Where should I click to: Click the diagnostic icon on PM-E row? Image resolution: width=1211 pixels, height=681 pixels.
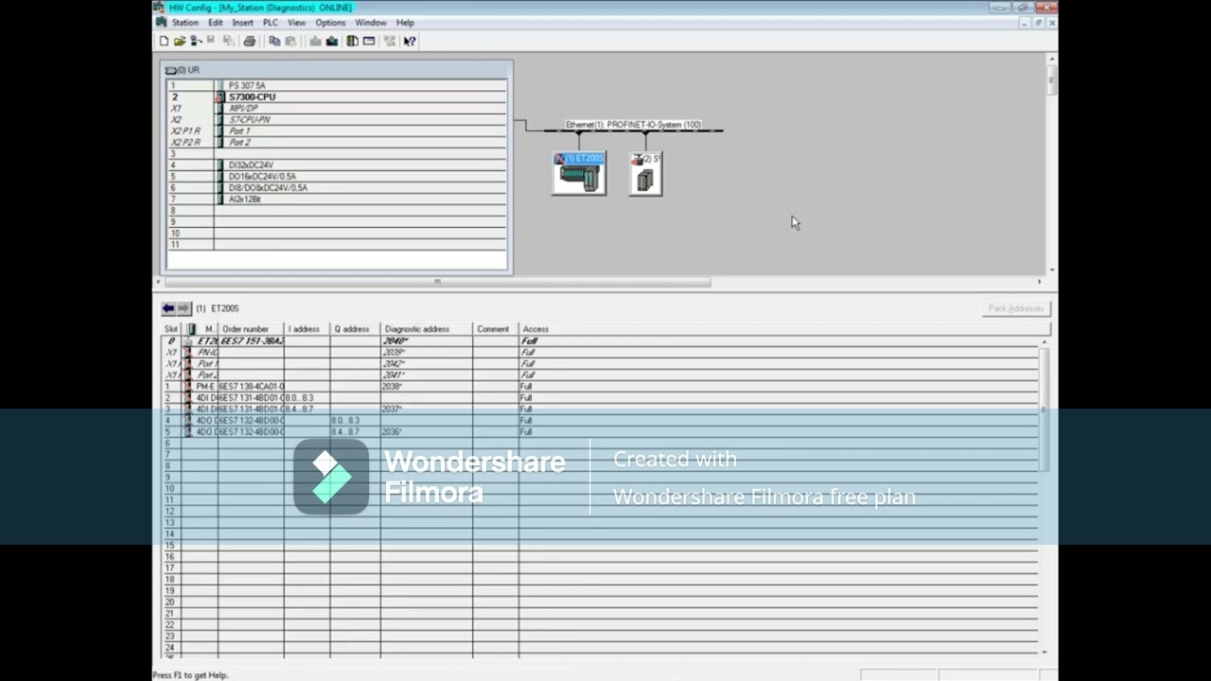click(187, 387)
